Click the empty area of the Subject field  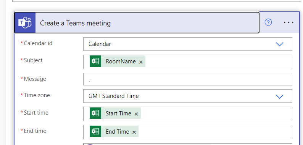[218, 62]
